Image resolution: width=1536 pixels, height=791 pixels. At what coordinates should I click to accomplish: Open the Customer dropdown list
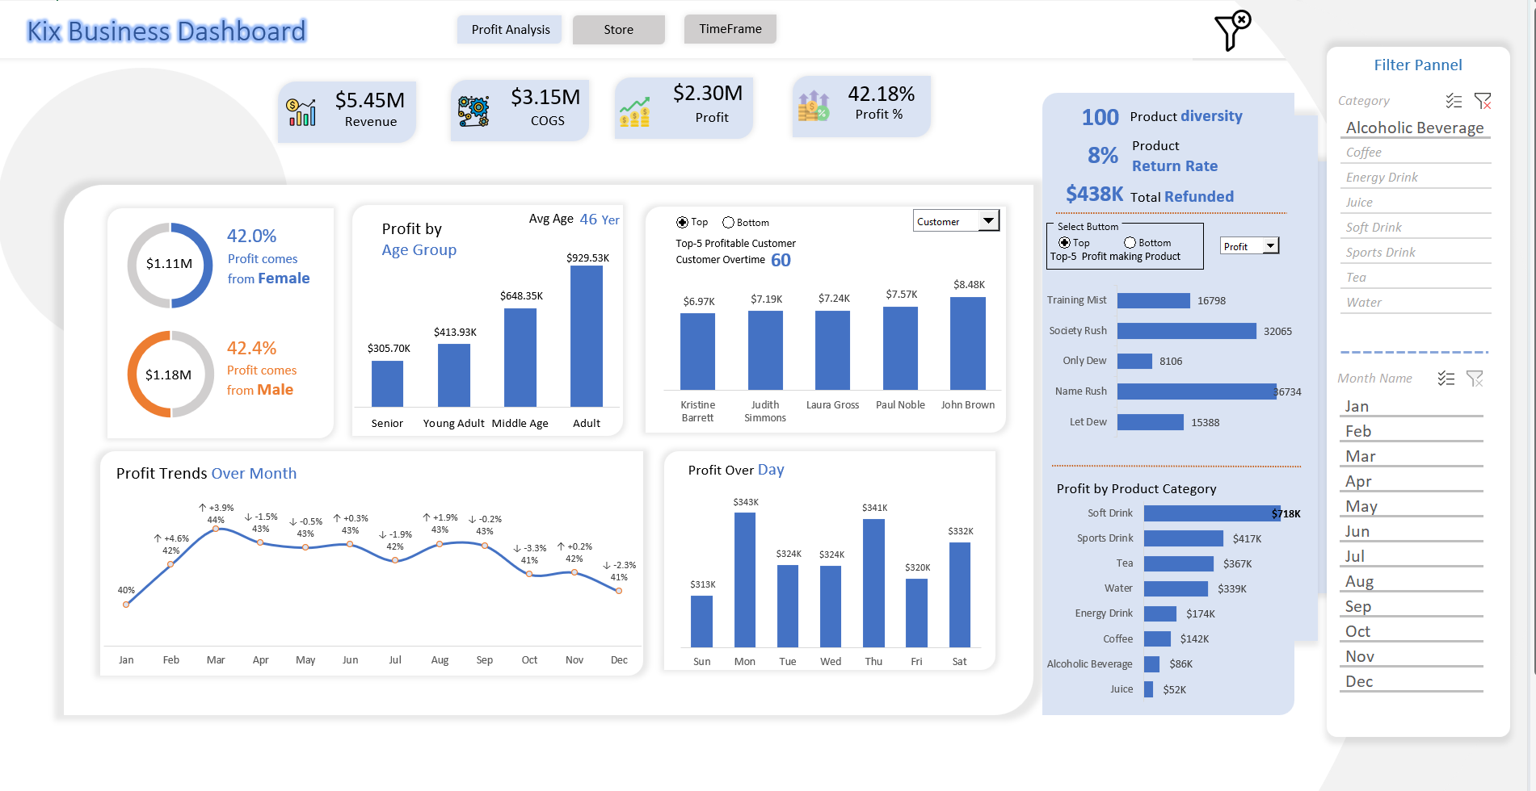coord(988,221)
